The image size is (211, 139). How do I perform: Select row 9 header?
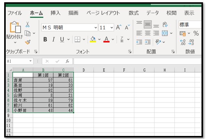pos(9,115)
